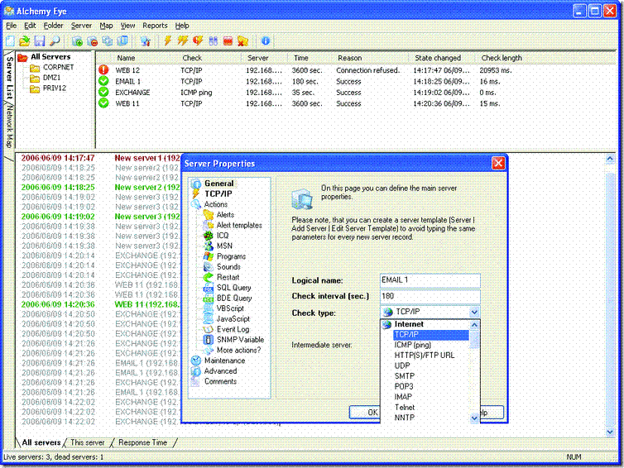Choose HTTP(S)/FTP URL from check type list
The image size is (624, 468).
(425, 355)
